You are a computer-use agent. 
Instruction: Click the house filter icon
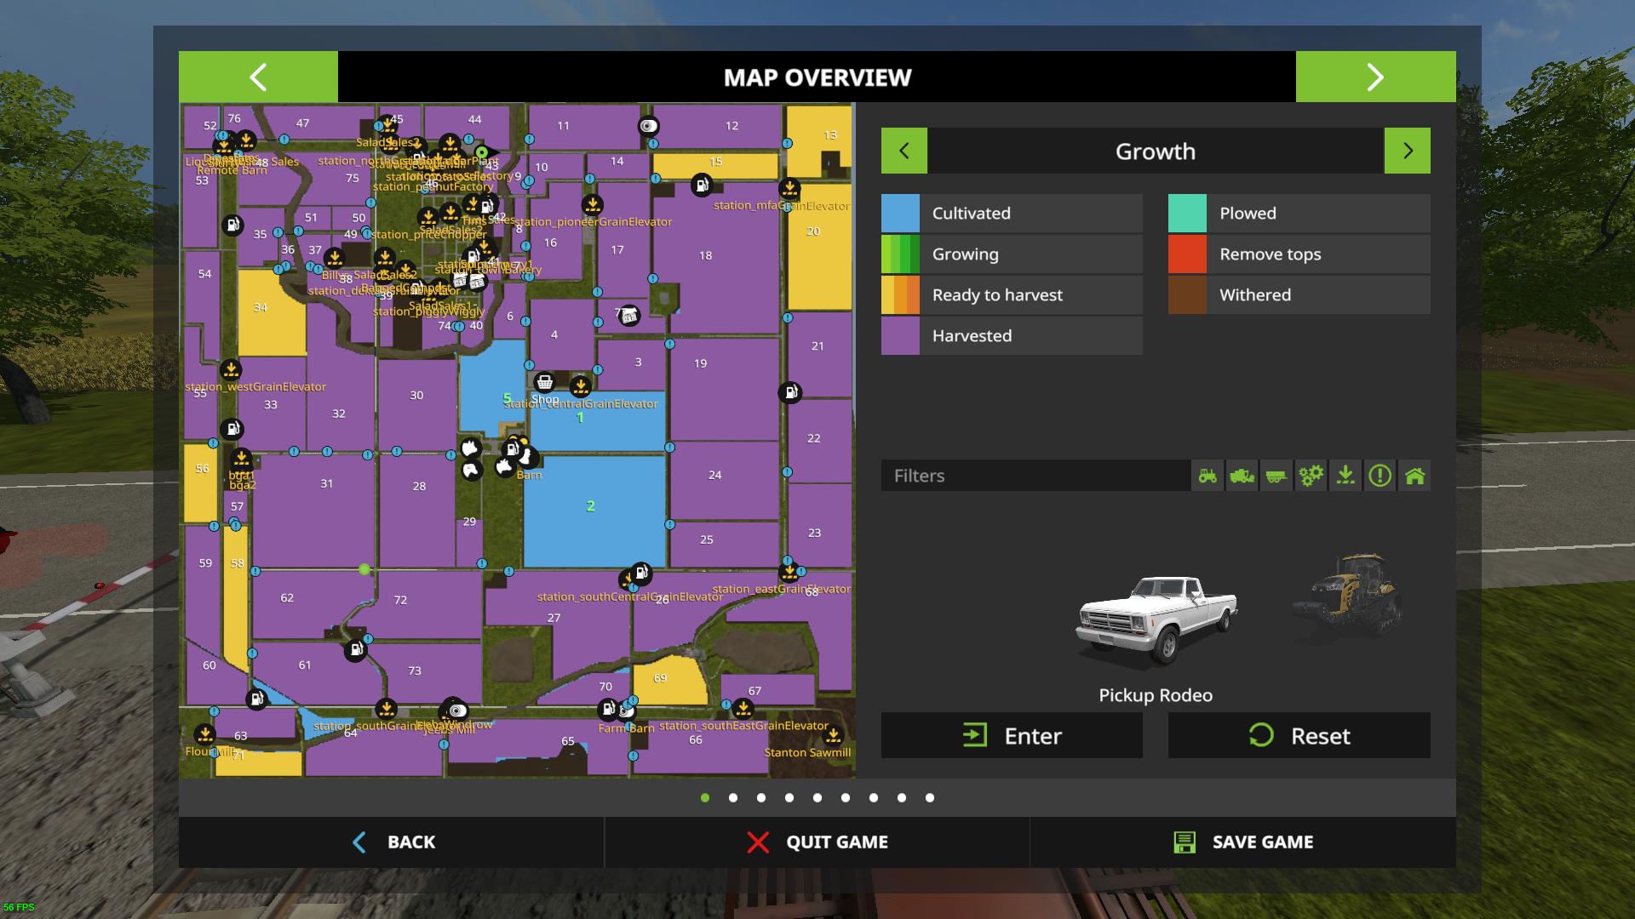1414,476
